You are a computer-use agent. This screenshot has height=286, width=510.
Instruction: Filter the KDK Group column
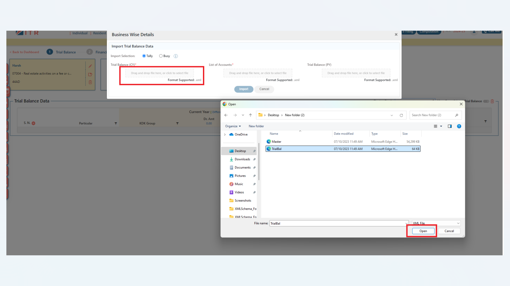[177, 123]
